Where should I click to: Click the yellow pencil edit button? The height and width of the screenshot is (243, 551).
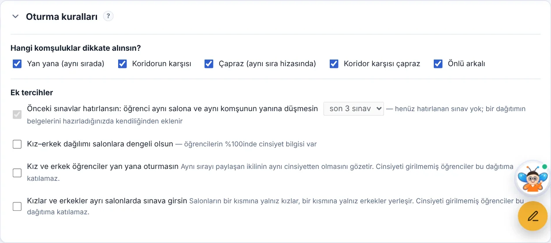point(532,216)
